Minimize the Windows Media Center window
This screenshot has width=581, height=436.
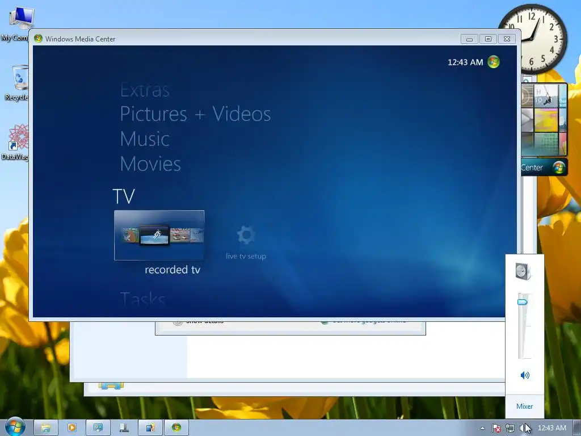[469, 39]
